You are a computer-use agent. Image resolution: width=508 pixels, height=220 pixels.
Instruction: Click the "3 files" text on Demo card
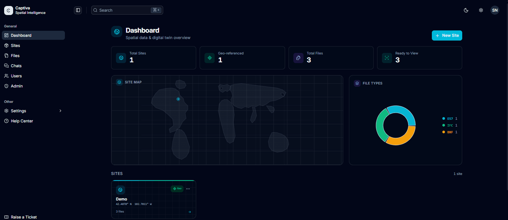120,212
